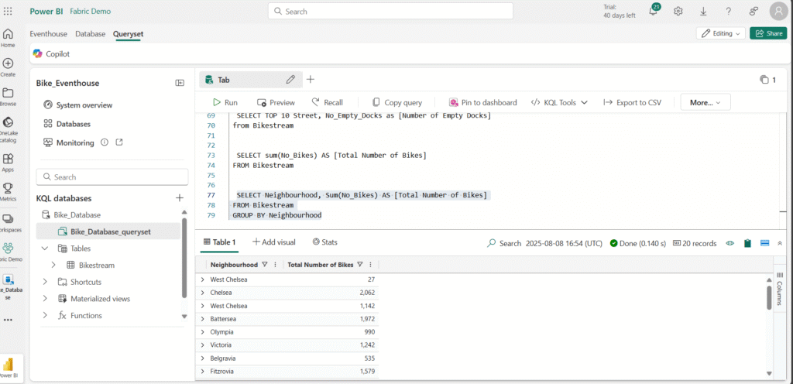Click the clipboard copy results icon

[x=747, y=243]
